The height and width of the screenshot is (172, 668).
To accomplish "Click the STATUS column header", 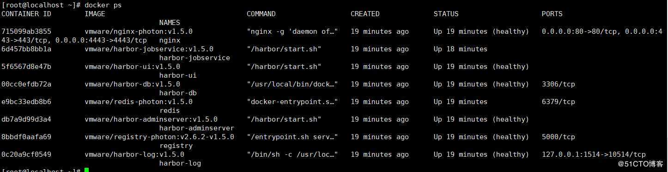I will pyautogui.click(x=446, y=14).
